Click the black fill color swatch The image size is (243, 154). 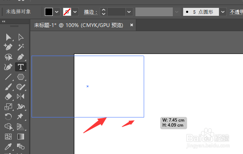point(49,12)
